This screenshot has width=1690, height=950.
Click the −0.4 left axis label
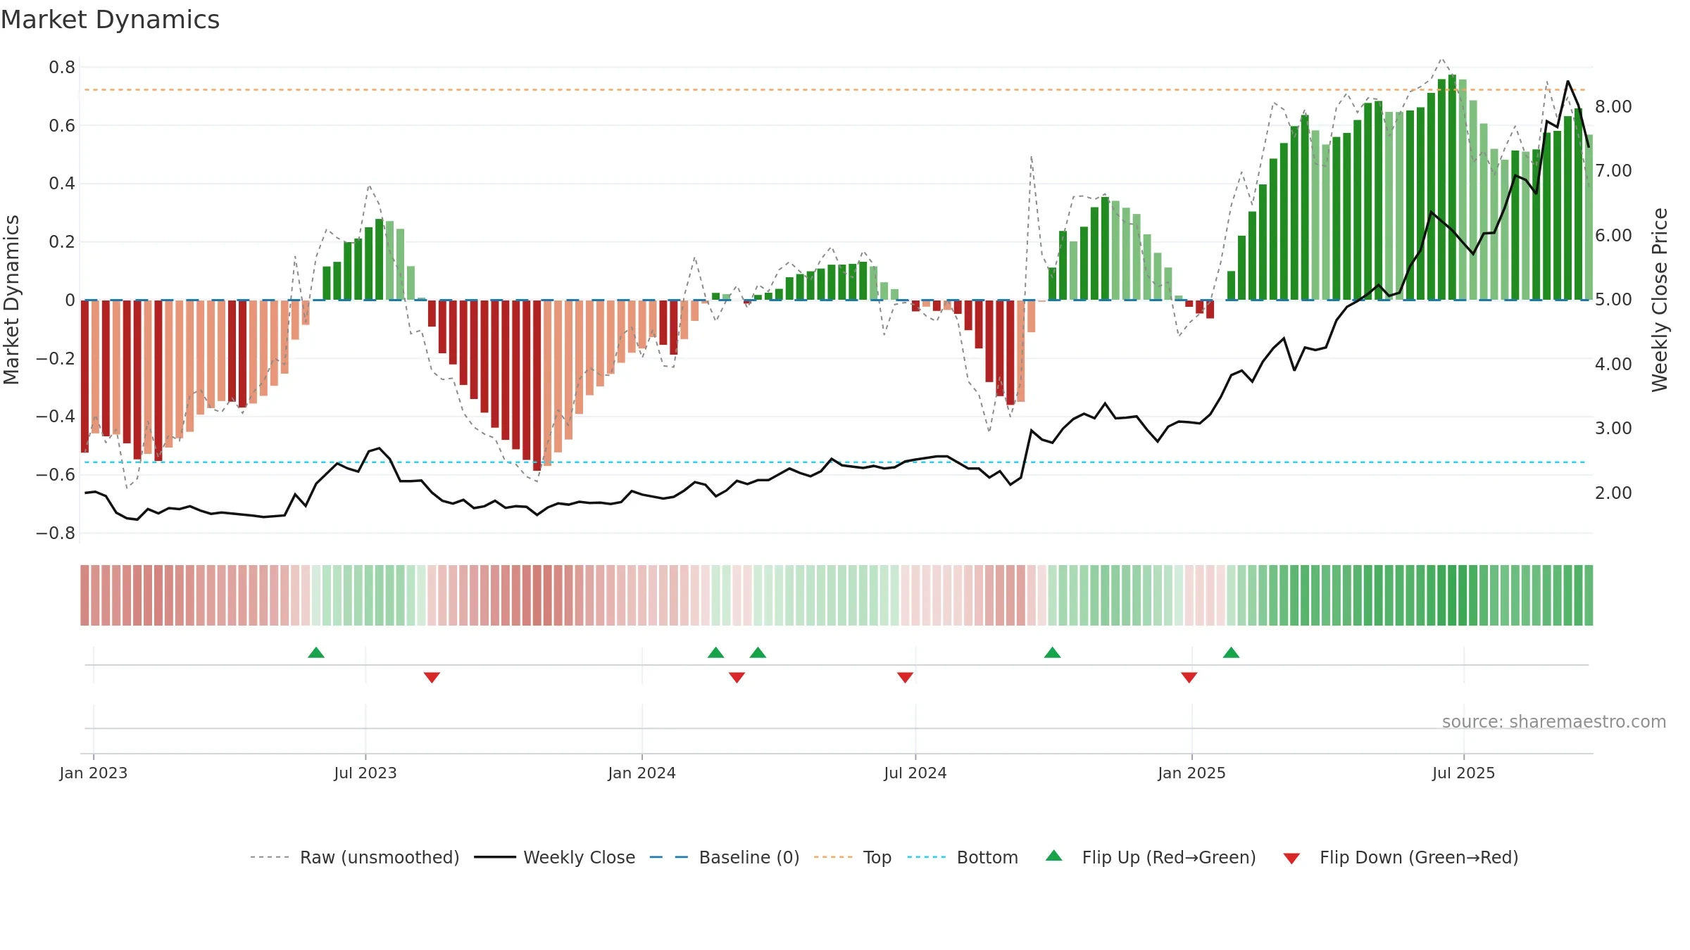pyautogui.click(x=56, y=417)
